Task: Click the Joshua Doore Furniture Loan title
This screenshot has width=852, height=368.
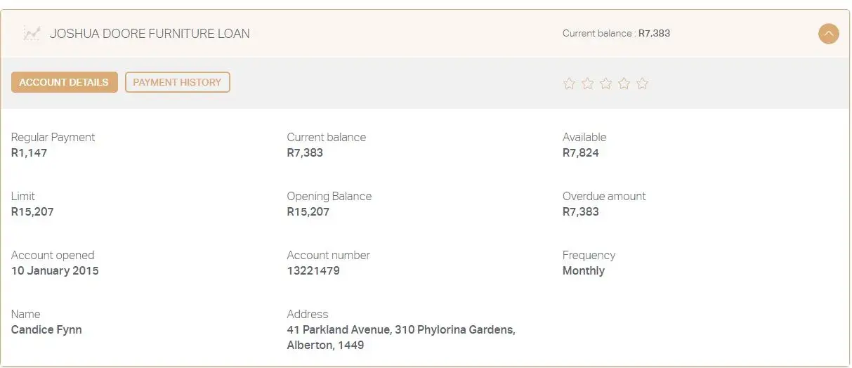Action: 149,33
